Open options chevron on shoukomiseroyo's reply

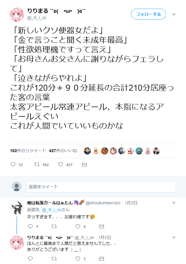[x=174, y=203]
